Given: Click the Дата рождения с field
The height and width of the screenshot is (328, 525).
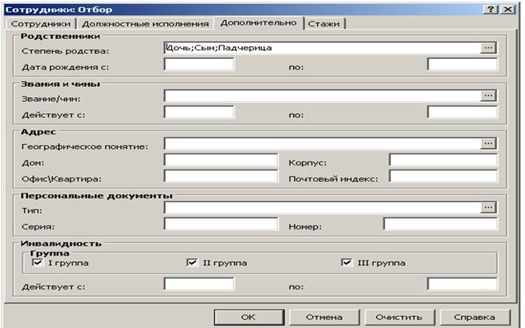Looking at the screenshot, I should [199, 64].
